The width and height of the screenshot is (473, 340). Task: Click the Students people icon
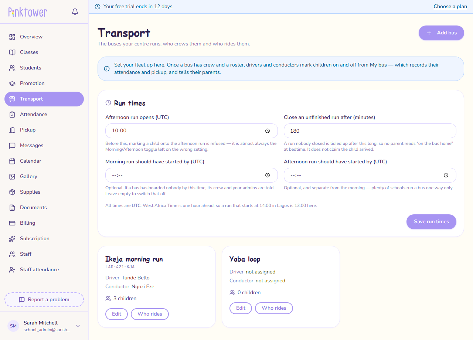tap(12, 68)
